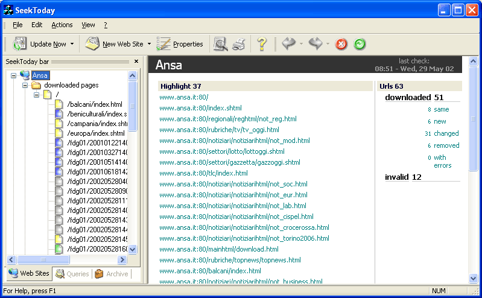The height and width of the screenshot is (298, 482).
Task: Click the red stop icon
Action: tap(341, 44)
